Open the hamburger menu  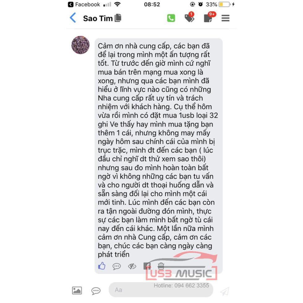point(225,18)
